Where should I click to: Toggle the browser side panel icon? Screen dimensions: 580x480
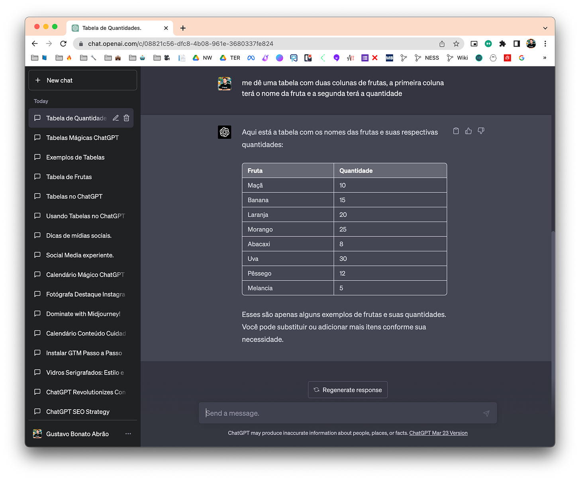[517, 44]
